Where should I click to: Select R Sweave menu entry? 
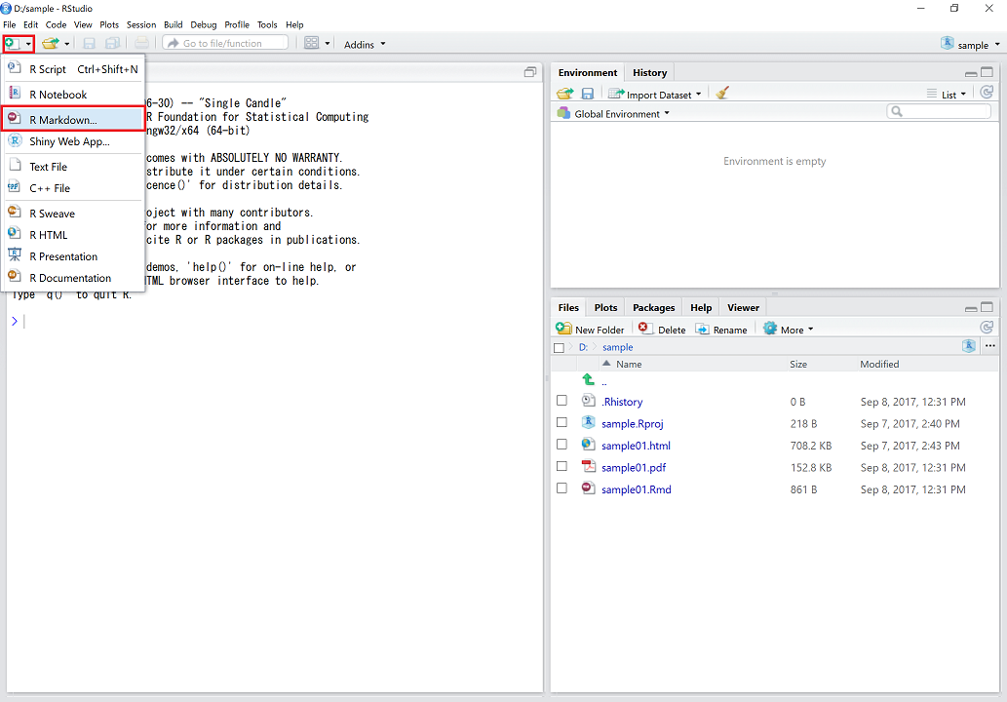click(73, 214)
